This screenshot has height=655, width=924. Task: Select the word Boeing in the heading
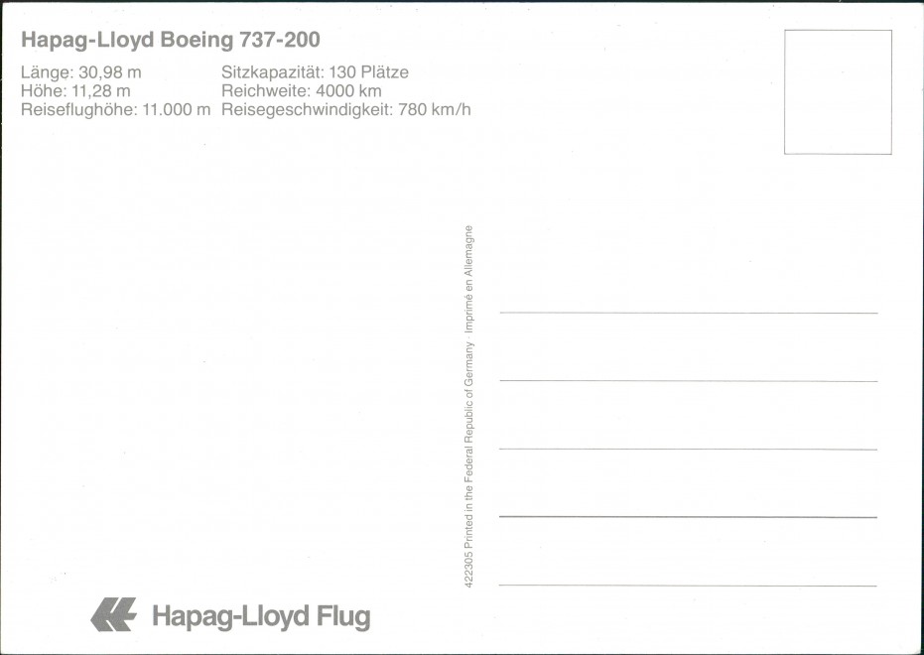197,40
